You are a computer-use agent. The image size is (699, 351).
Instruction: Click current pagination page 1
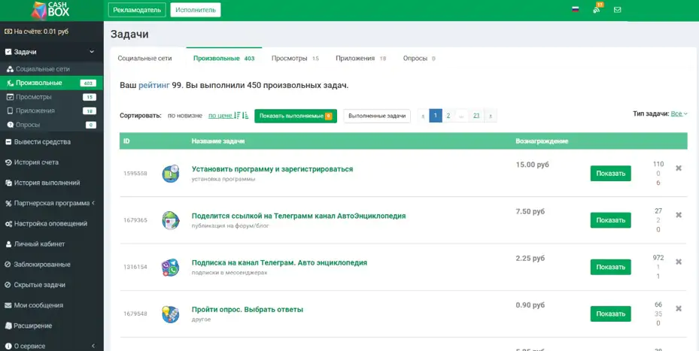(436, 115)
